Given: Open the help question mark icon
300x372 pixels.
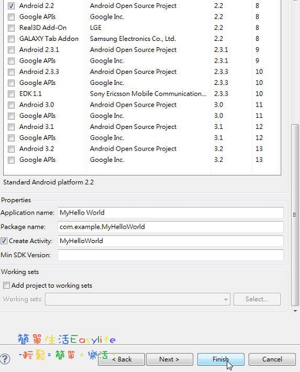Looking at the screenshot, I should (x=5, y=359).
